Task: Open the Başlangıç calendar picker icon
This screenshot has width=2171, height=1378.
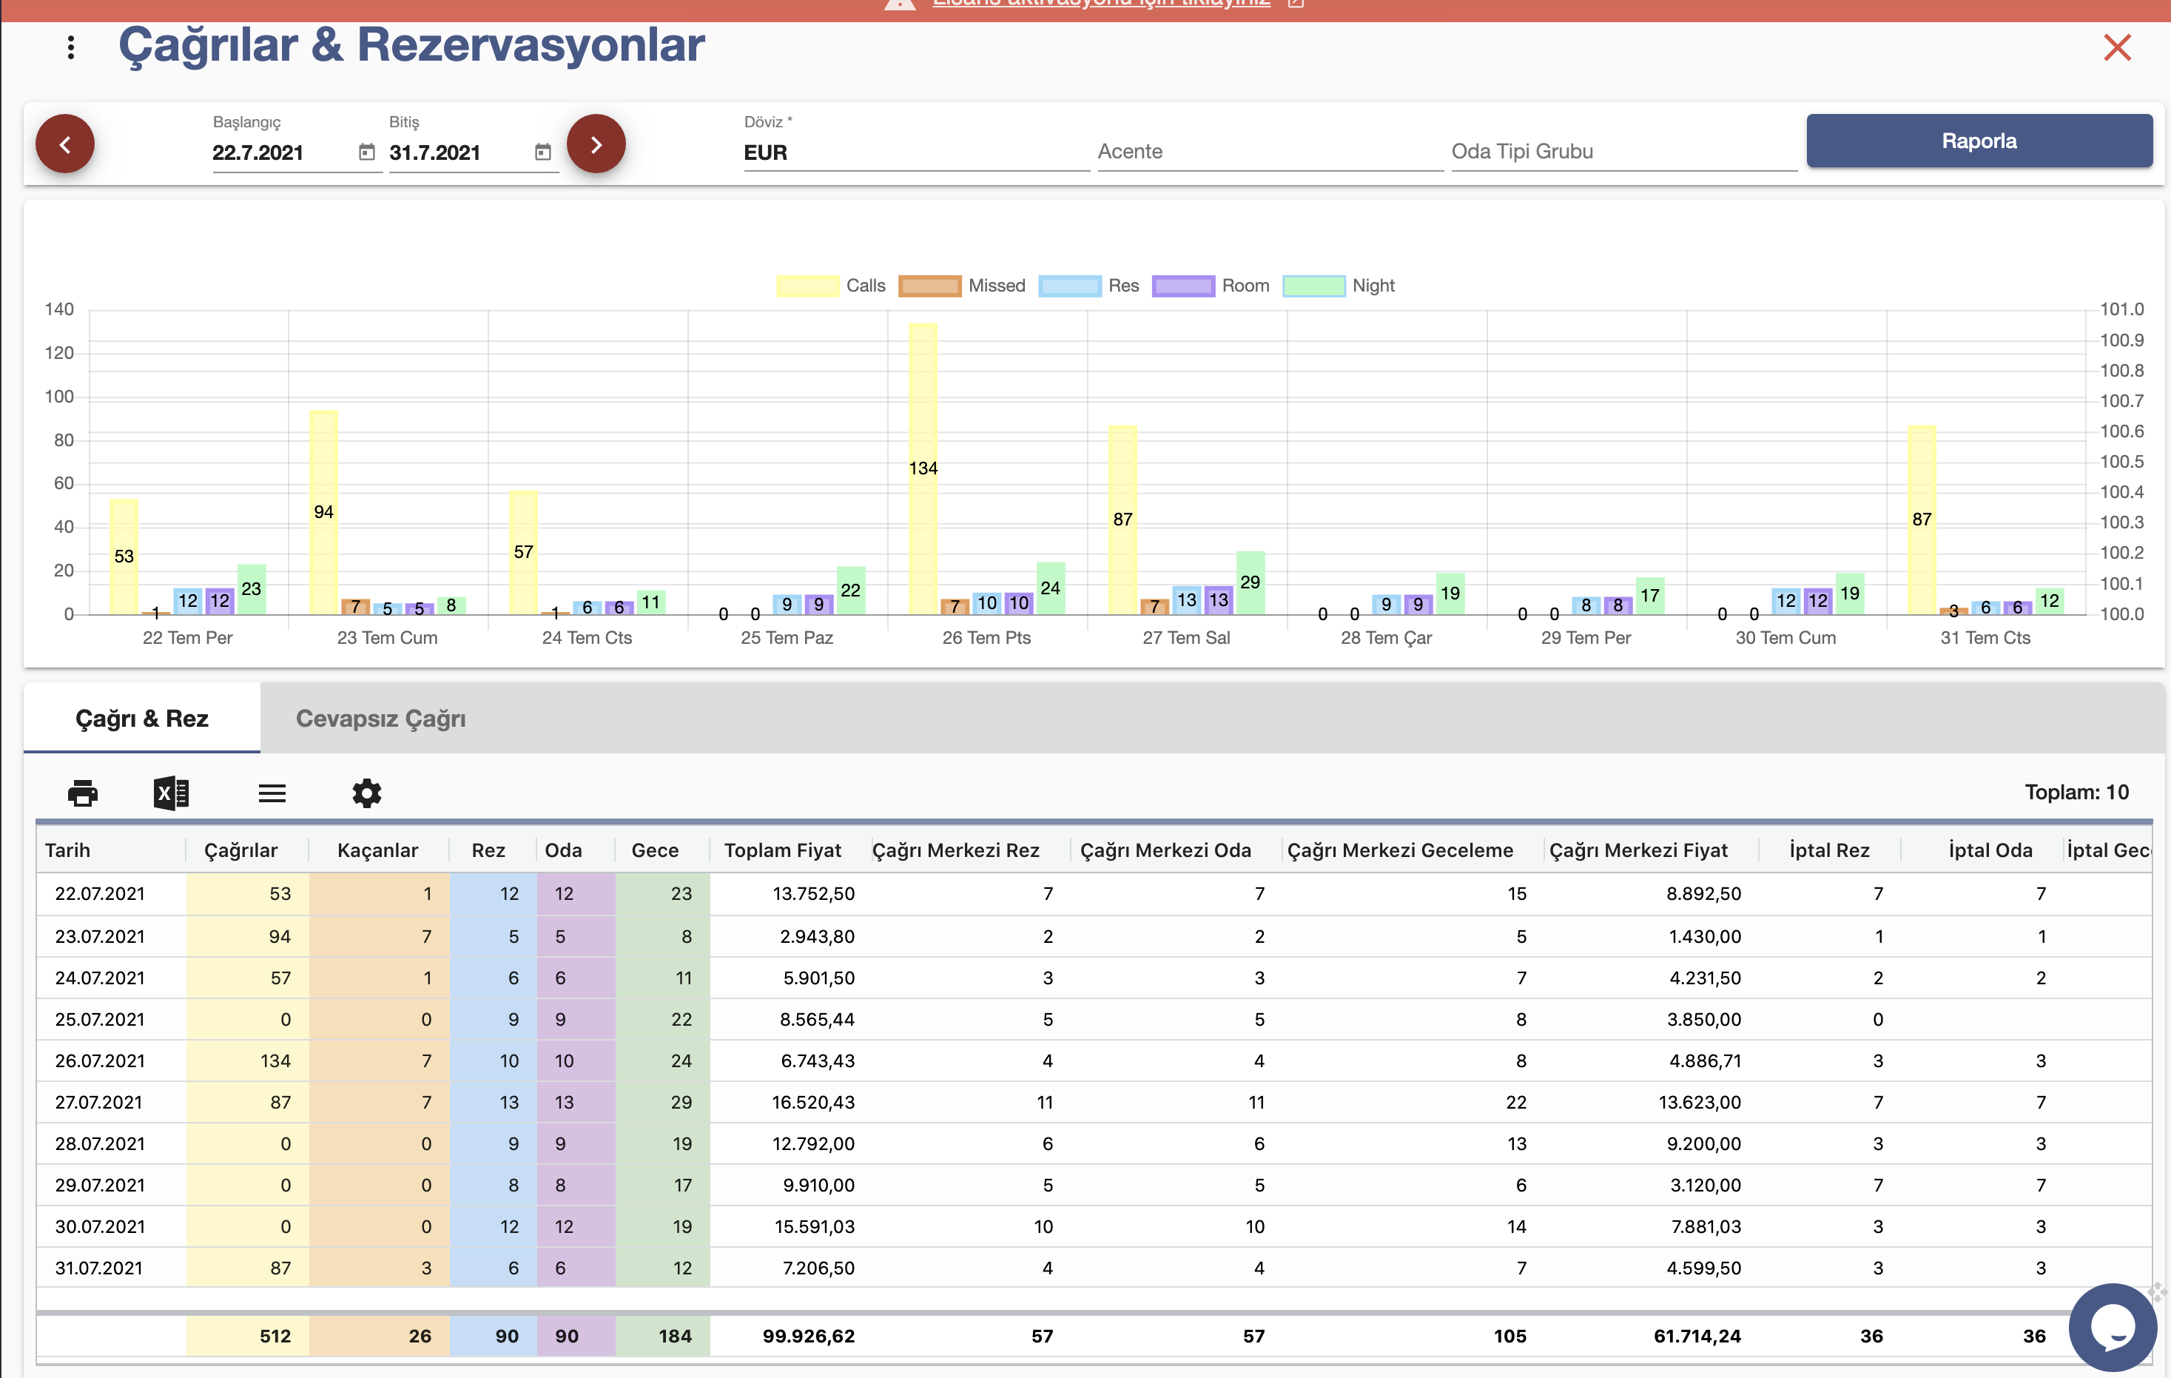Action: click(x=366, y=152)
